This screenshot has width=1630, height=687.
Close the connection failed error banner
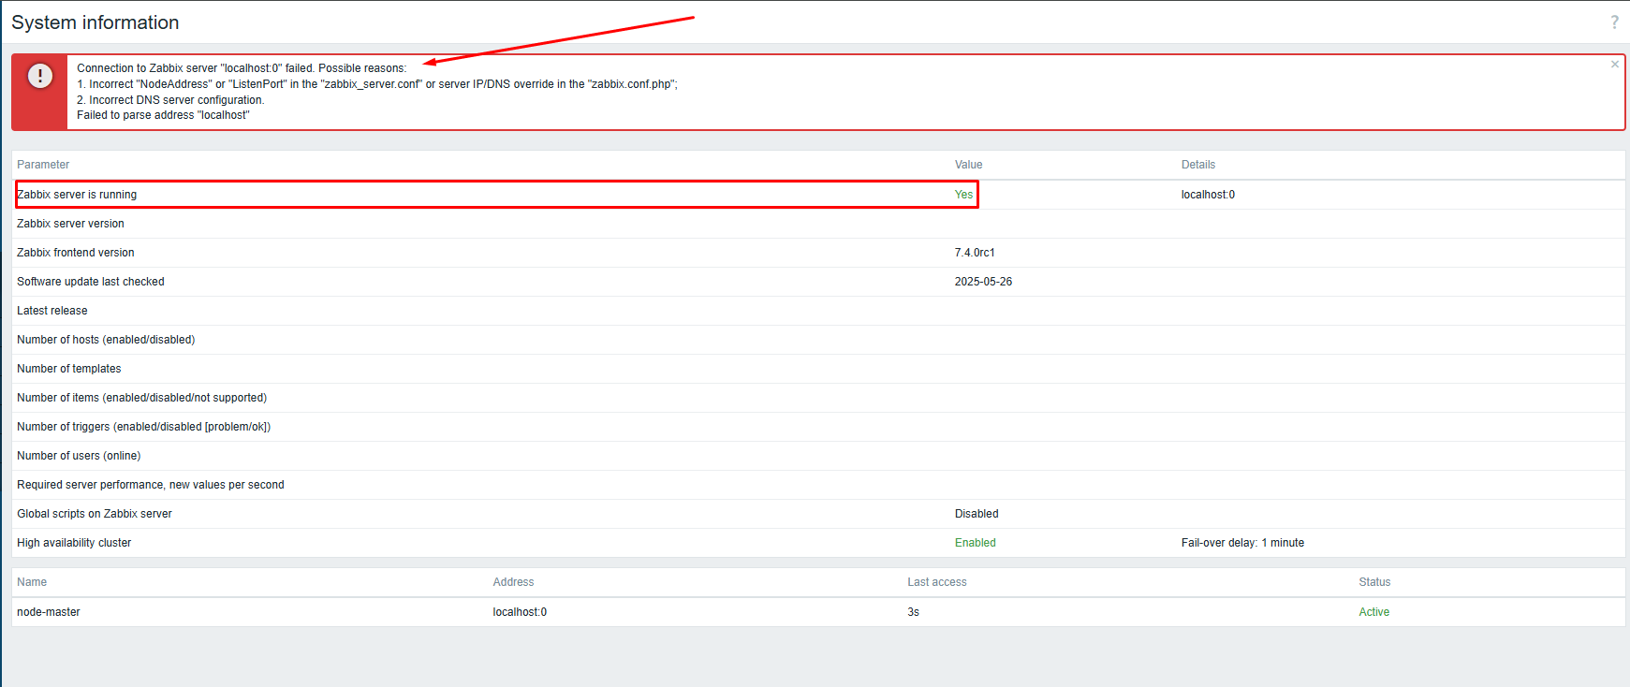[1614, 65]
